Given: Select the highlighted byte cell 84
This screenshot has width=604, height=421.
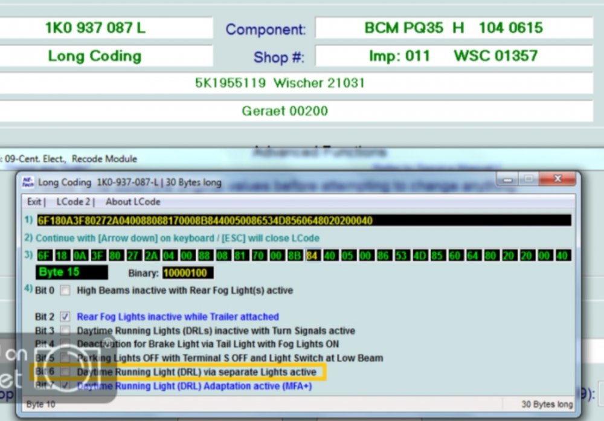Looking at the screenshot, I should coord(312,255).
